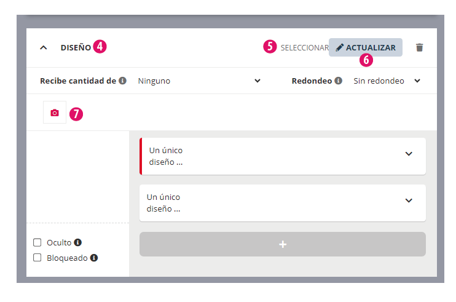Expand second Un único diseño item

[409, 201]
